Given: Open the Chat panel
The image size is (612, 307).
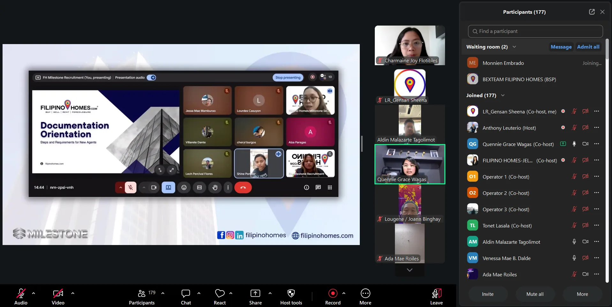Looking at the screenshot, I should (186, 296).
